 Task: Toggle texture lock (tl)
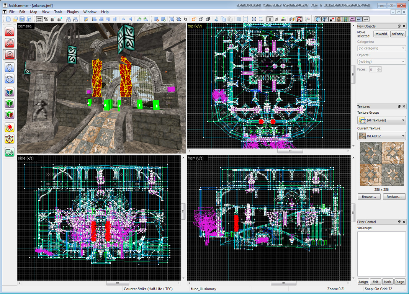coord(270,19)
